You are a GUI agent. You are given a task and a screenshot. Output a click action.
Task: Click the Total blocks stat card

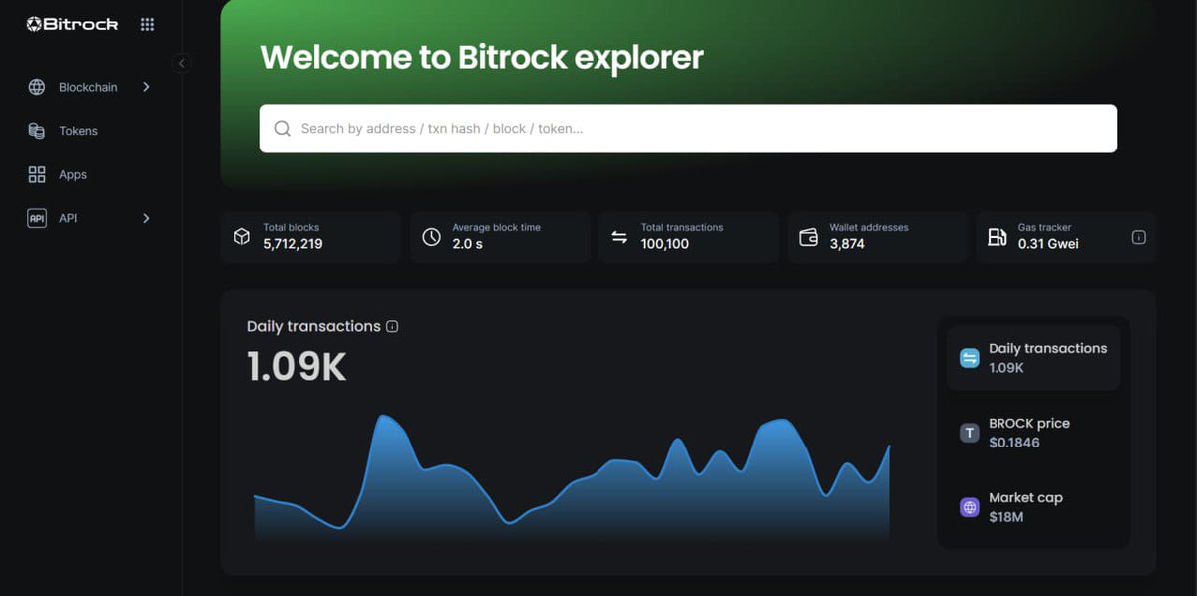(311, 237)
